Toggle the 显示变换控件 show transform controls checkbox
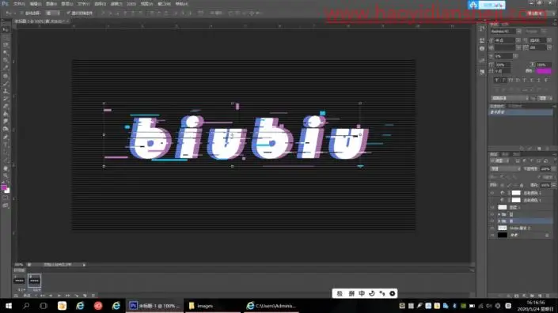 (x=68, y=13)
